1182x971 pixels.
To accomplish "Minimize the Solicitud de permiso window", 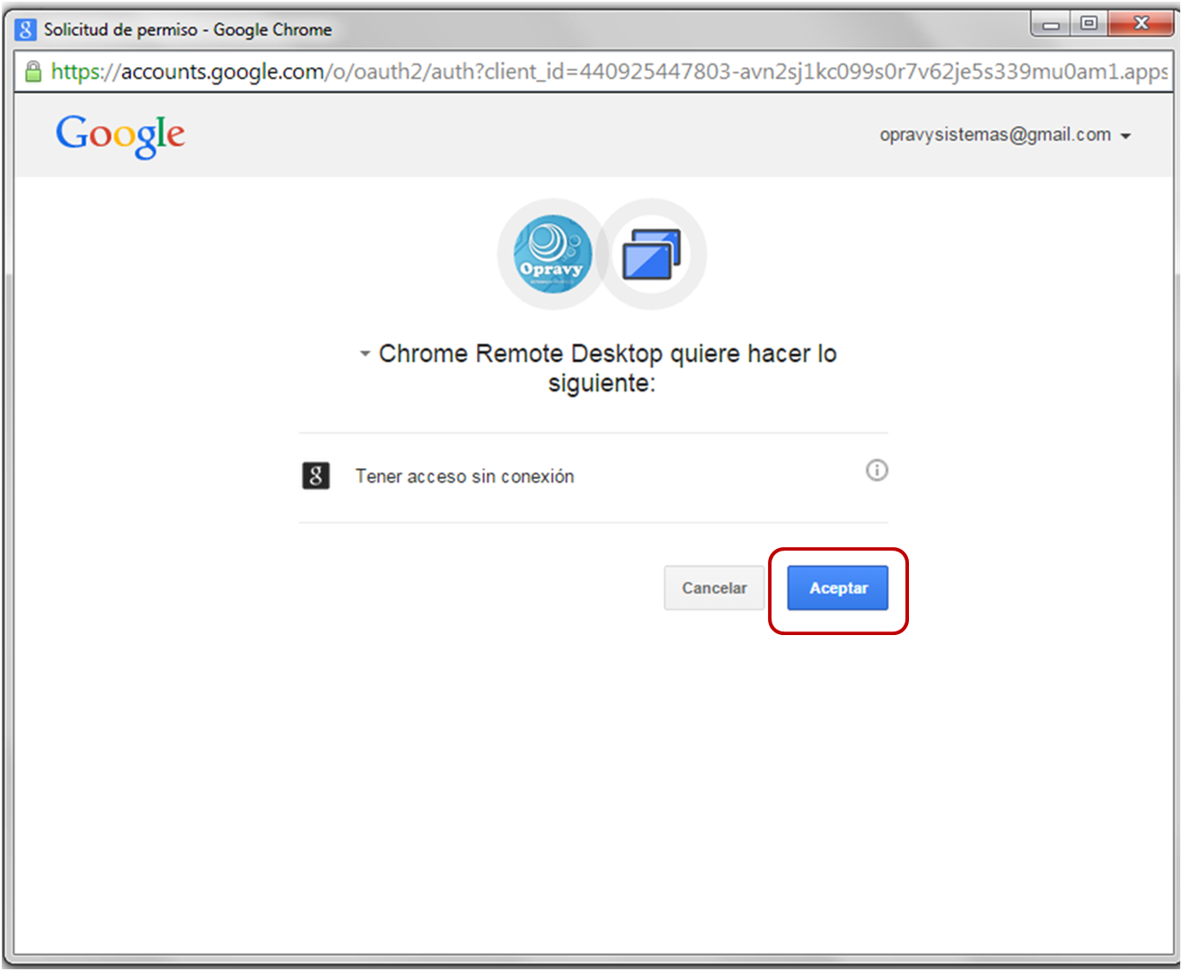I will (x=1050, y=24).
